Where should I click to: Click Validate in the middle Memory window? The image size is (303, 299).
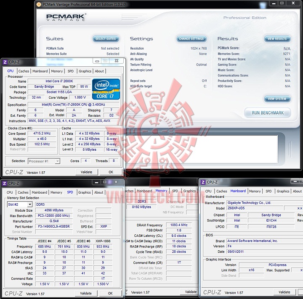[189, 292]
